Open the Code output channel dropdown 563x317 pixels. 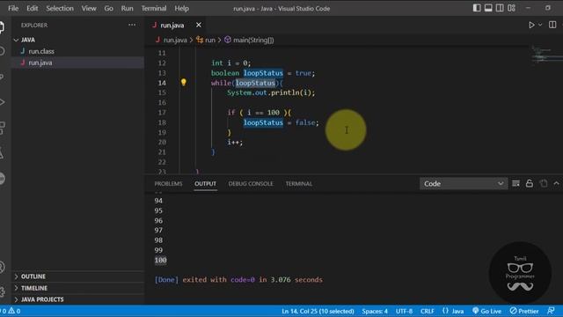click(464, 184)
